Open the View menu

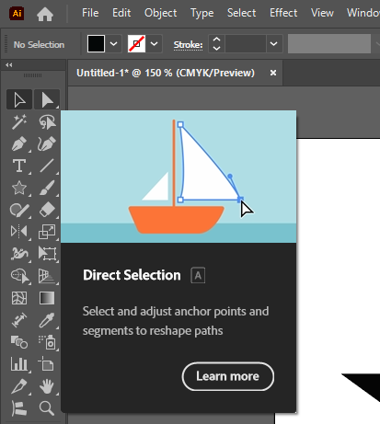[322, 13]
